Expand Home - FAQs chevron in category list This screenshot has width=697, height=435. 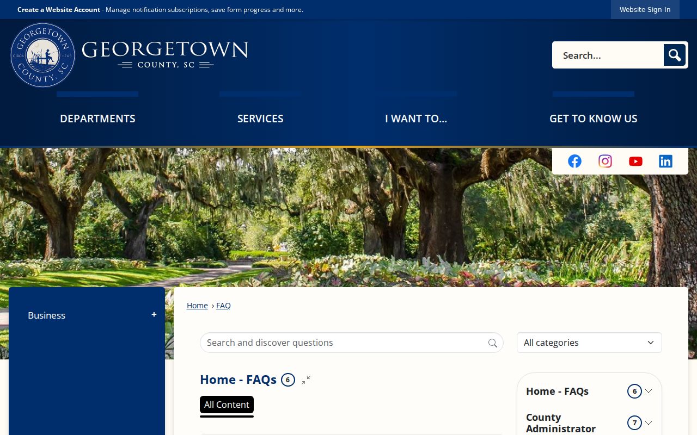(649, 391)
